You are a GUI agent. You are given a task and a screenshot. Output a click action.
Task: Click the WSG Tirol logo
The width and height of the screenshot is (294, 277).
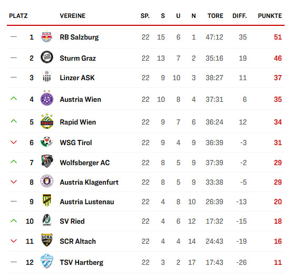(x=47, y=141)
